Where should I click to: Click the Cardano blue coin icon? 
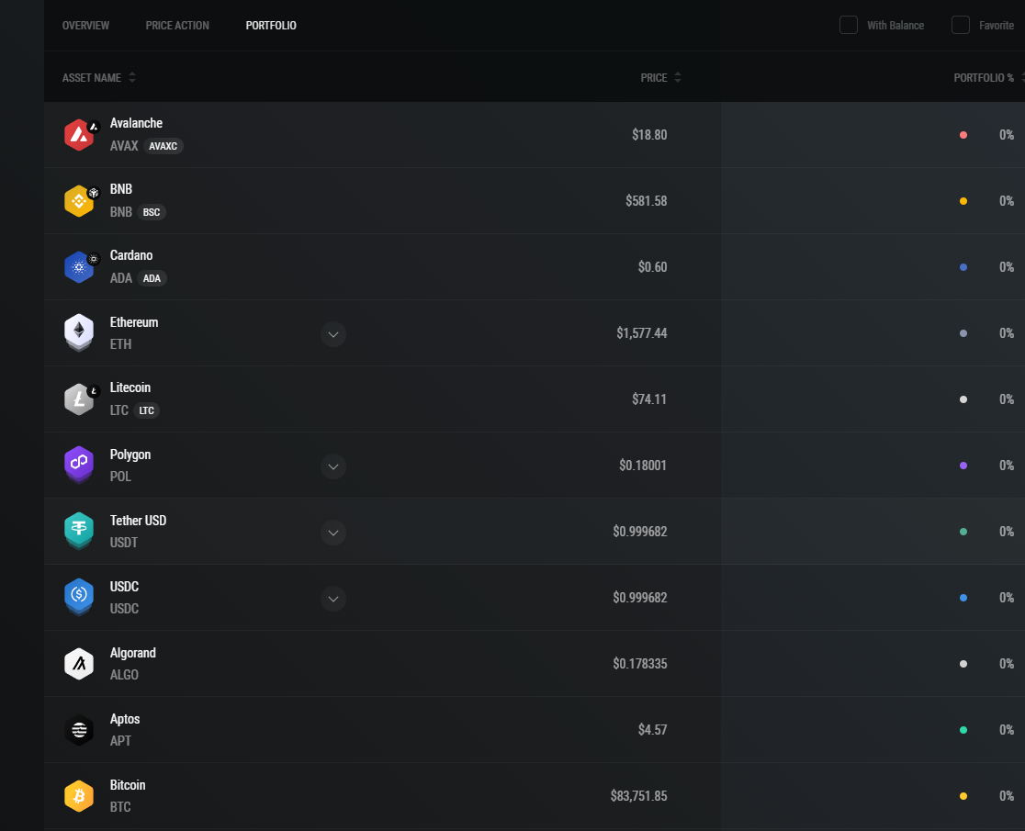click(x=79, y=267)
